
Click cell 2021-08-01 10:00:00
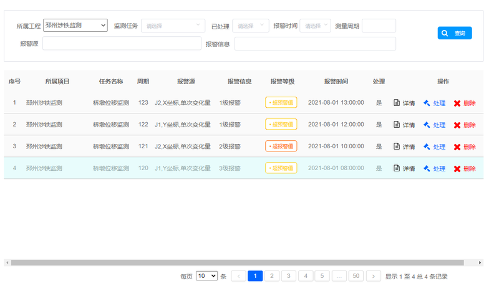tap(336, 146)
